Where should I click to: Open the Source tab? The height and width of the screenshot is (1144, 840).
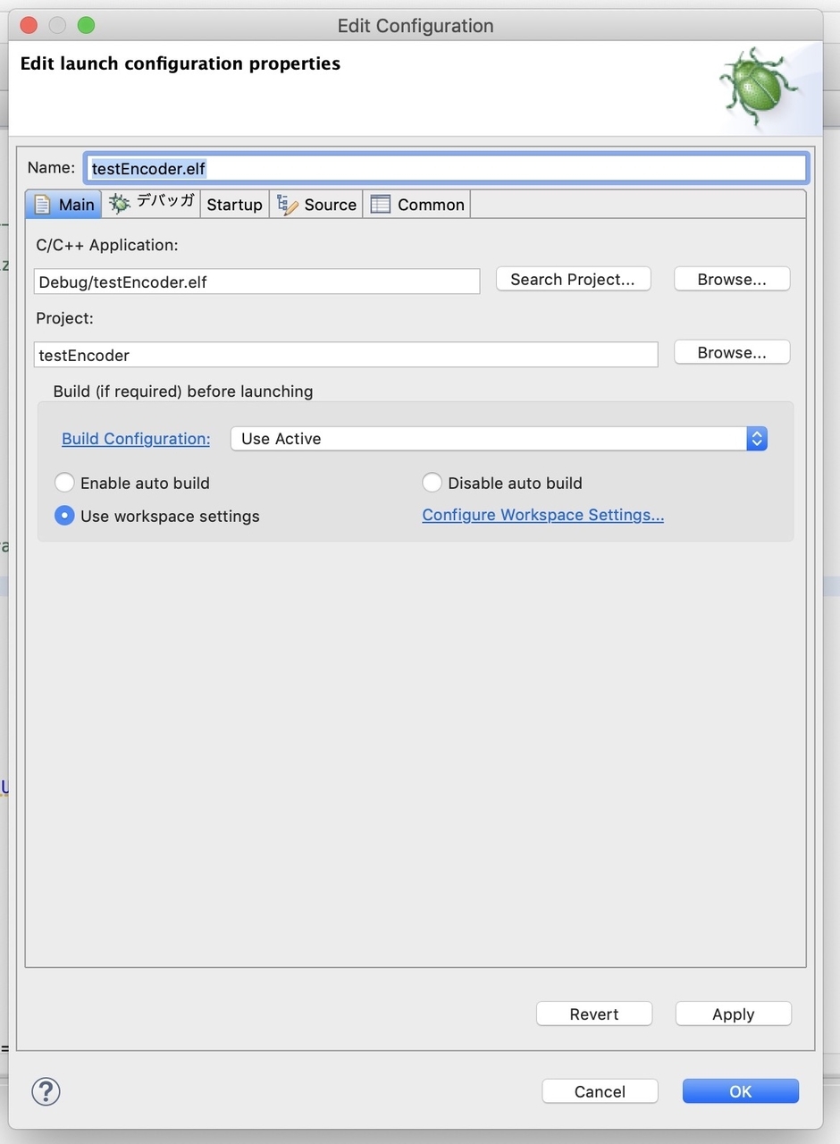[x=315, y=205]
